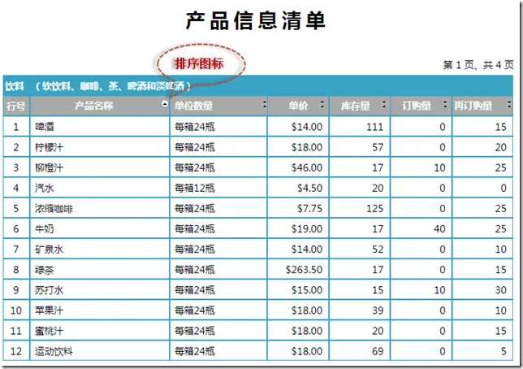The width and height of the screenshot is (523, 369).
Task: Click the 库存量 header label
Action: [x=355, y=106]
